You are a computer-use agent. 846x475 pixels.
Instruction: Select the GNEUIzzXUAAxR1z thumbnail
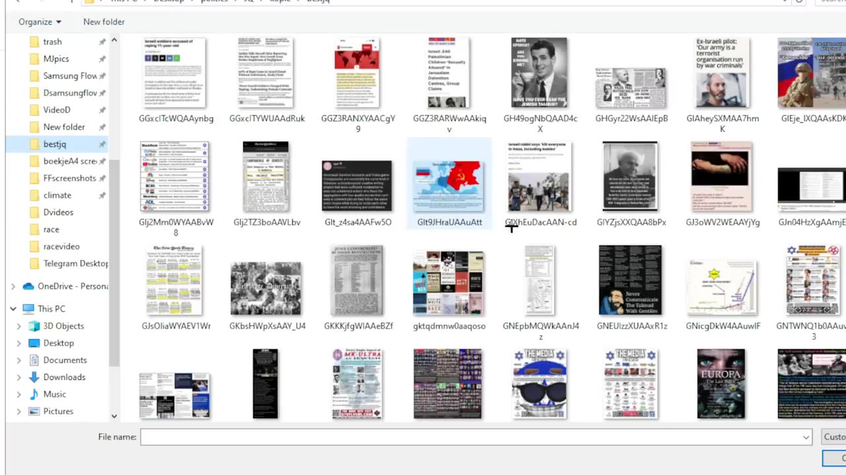(x=631, y=280)
